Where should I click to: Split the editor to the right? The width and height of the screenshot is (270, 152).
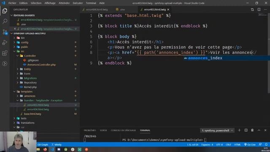coord(259,9)
